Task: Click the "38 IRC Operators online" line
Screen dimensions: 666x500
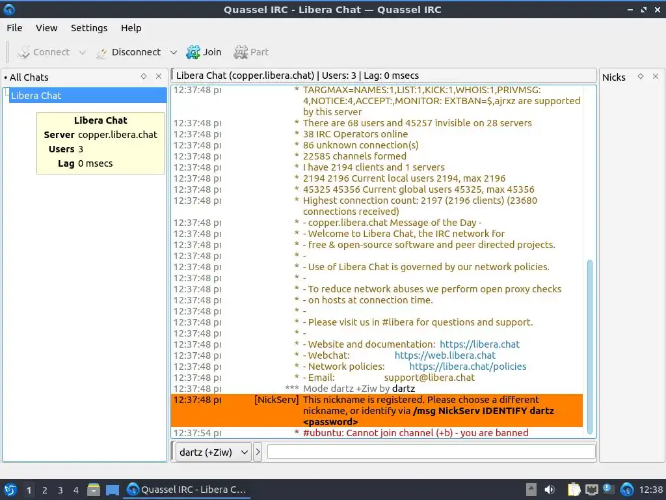Action: [x=355, y=134]
